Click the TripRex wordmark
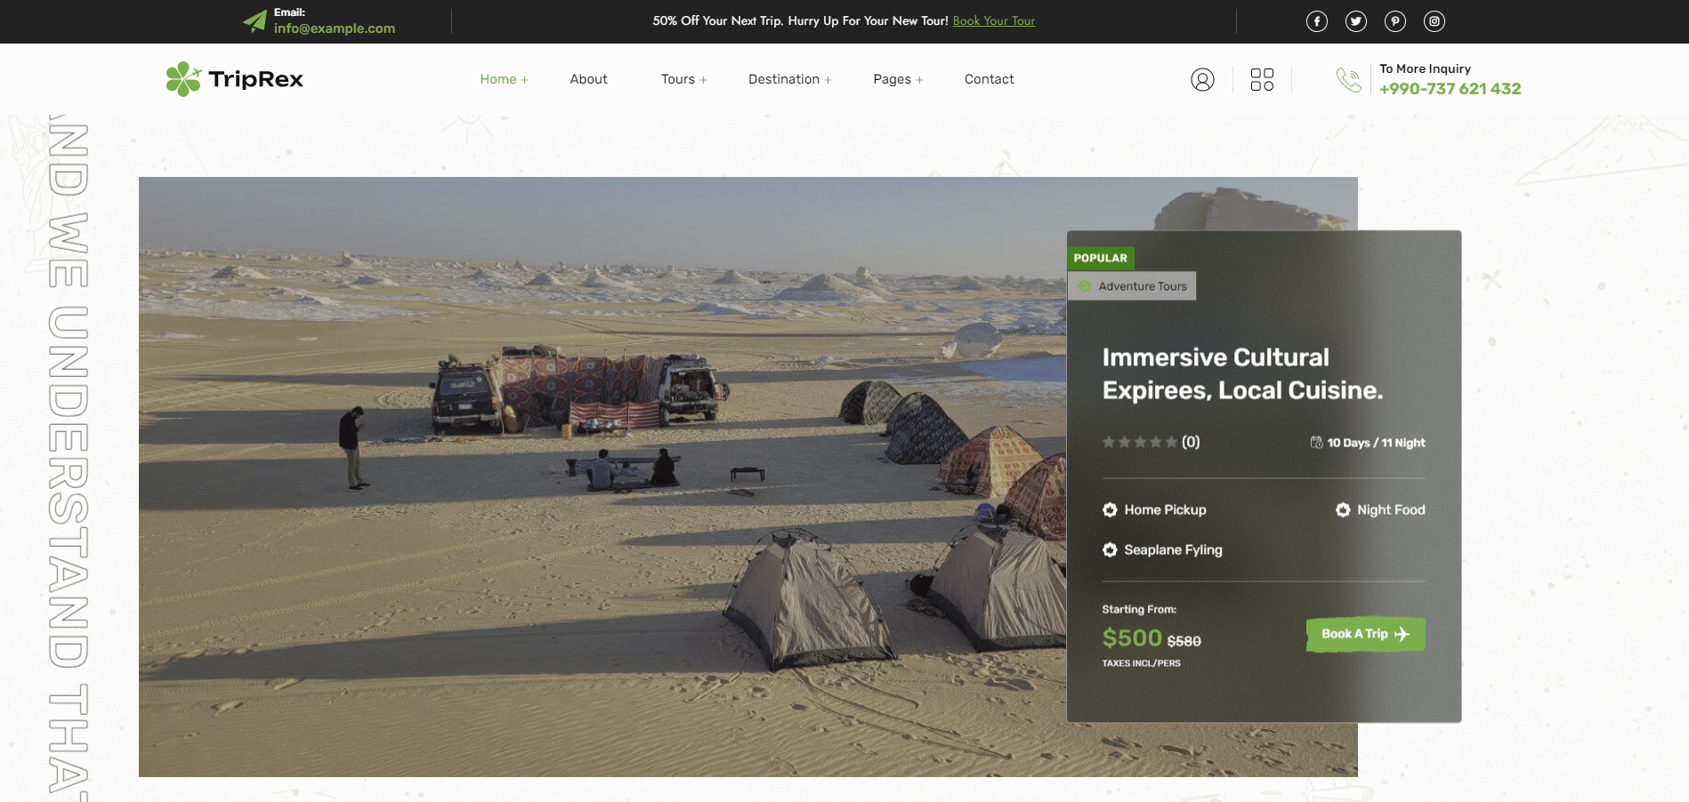This screenshot has height=802, width=1689. pos(256,79)
